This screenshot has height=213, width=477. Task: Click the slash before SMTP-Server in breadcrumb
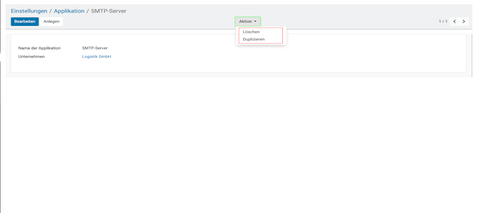coord(88,11)
